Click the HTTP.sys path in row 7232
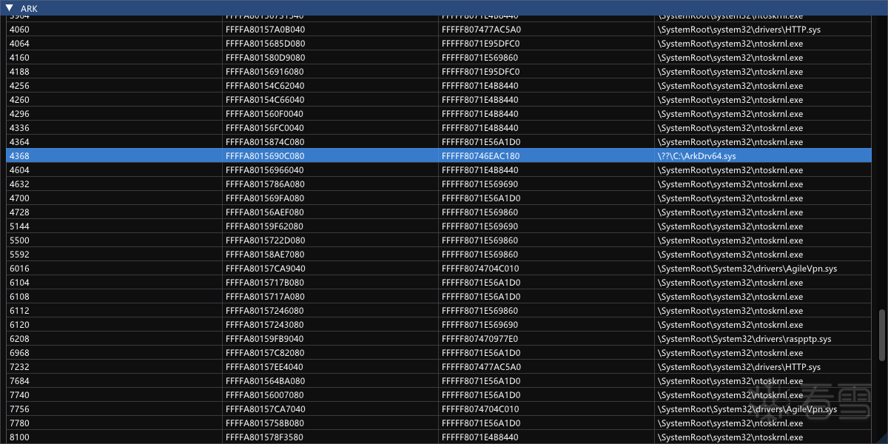 tap(739, 367)
